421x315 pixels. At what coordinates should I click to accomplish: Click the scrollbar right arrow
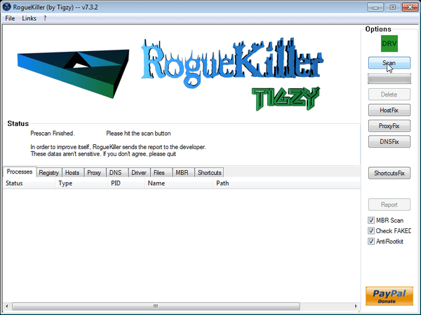356,306
